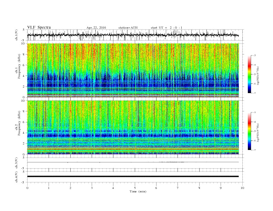Click the thick black ch.4 voltage trace

coord(133,177)
